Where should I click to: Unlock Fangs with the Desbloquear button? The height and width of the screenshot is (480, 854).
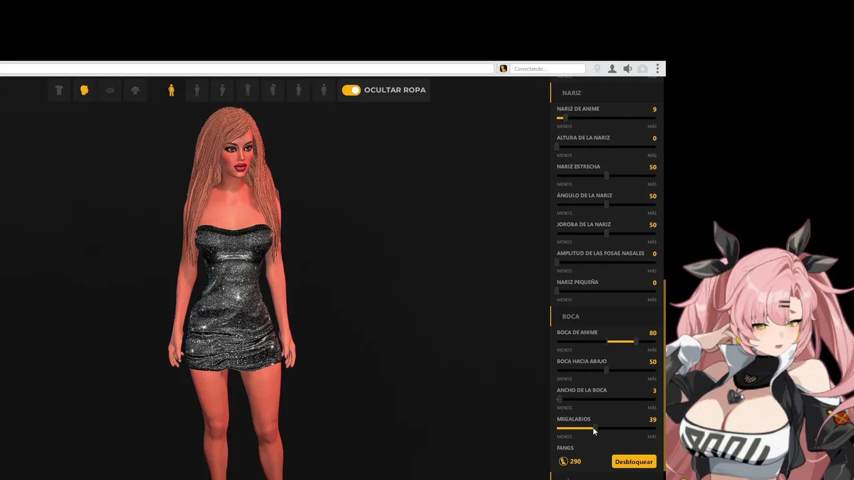pyautogui.click(x=634, y=461)
